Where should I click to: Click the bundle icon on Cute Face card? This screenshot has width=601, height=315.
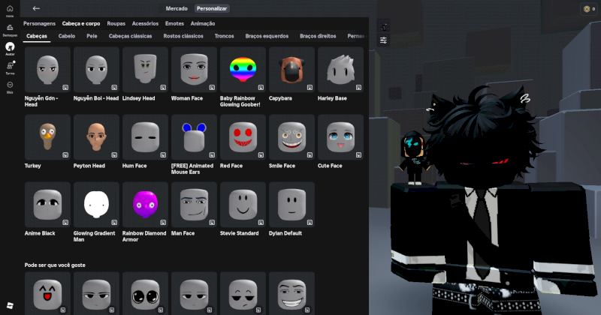[x=359, y=154]
